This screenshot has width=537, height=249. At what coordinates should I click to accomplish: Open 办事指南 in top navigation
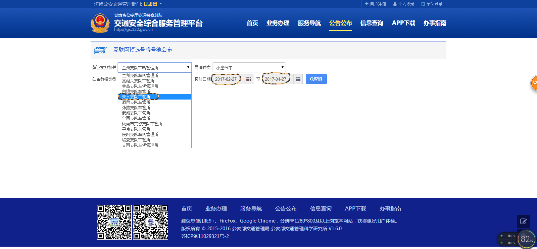pyautogui.click(x=435, y=23)
